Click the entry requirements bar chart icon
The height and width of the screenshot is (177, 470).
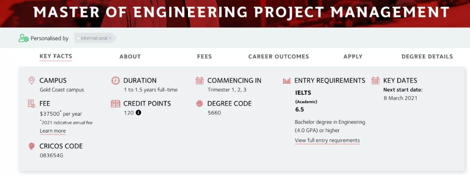point(287,80)
